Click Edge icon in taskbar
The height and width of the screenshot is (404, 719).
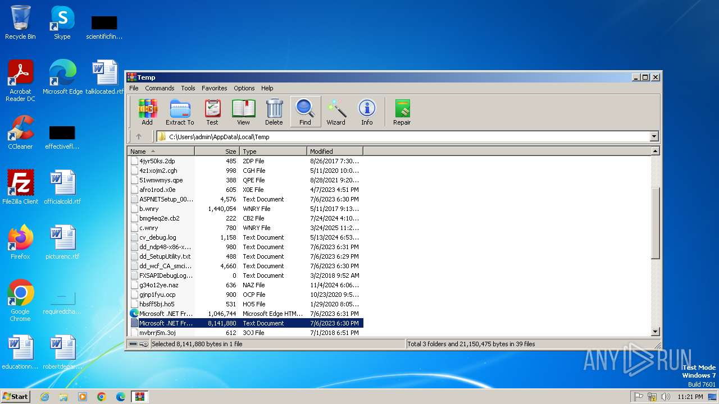pyautogui.click(x=121, y=397)
